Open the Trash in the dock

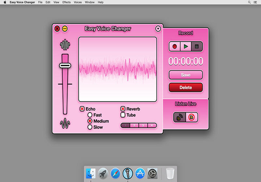[x=170, y=173]
